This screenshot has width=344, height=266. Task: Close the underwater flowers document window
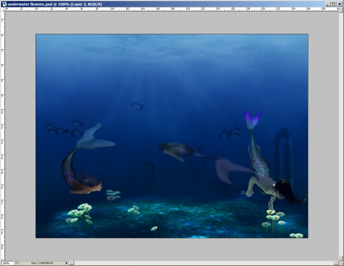[x=339, y=4]
